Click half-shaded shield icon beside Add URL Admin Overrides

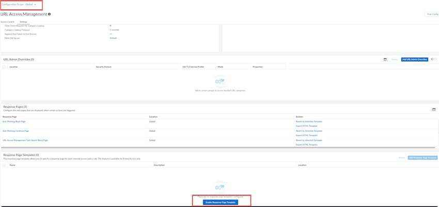pyautogui.click(x=433, y=59)
